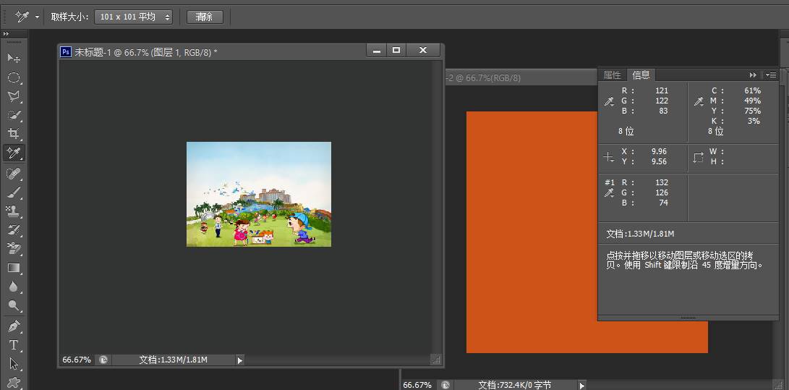The width and height of the screenshot is (789, 390).
Task: Select the Pen tool
Action: (14, 326)
